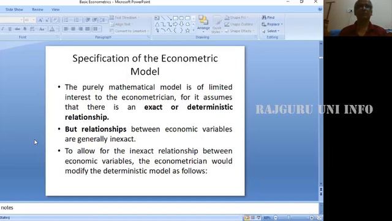Image resolution: width=392 pixels, height=221 pixels.
Task: Open the Columns dropdown
Action: [x=96, y=29]
